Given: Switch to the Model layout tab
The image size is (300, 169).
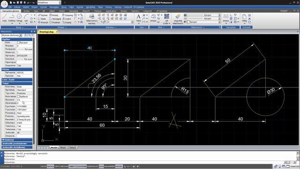Looking at the screenshot, I should (x=54, y=148).
